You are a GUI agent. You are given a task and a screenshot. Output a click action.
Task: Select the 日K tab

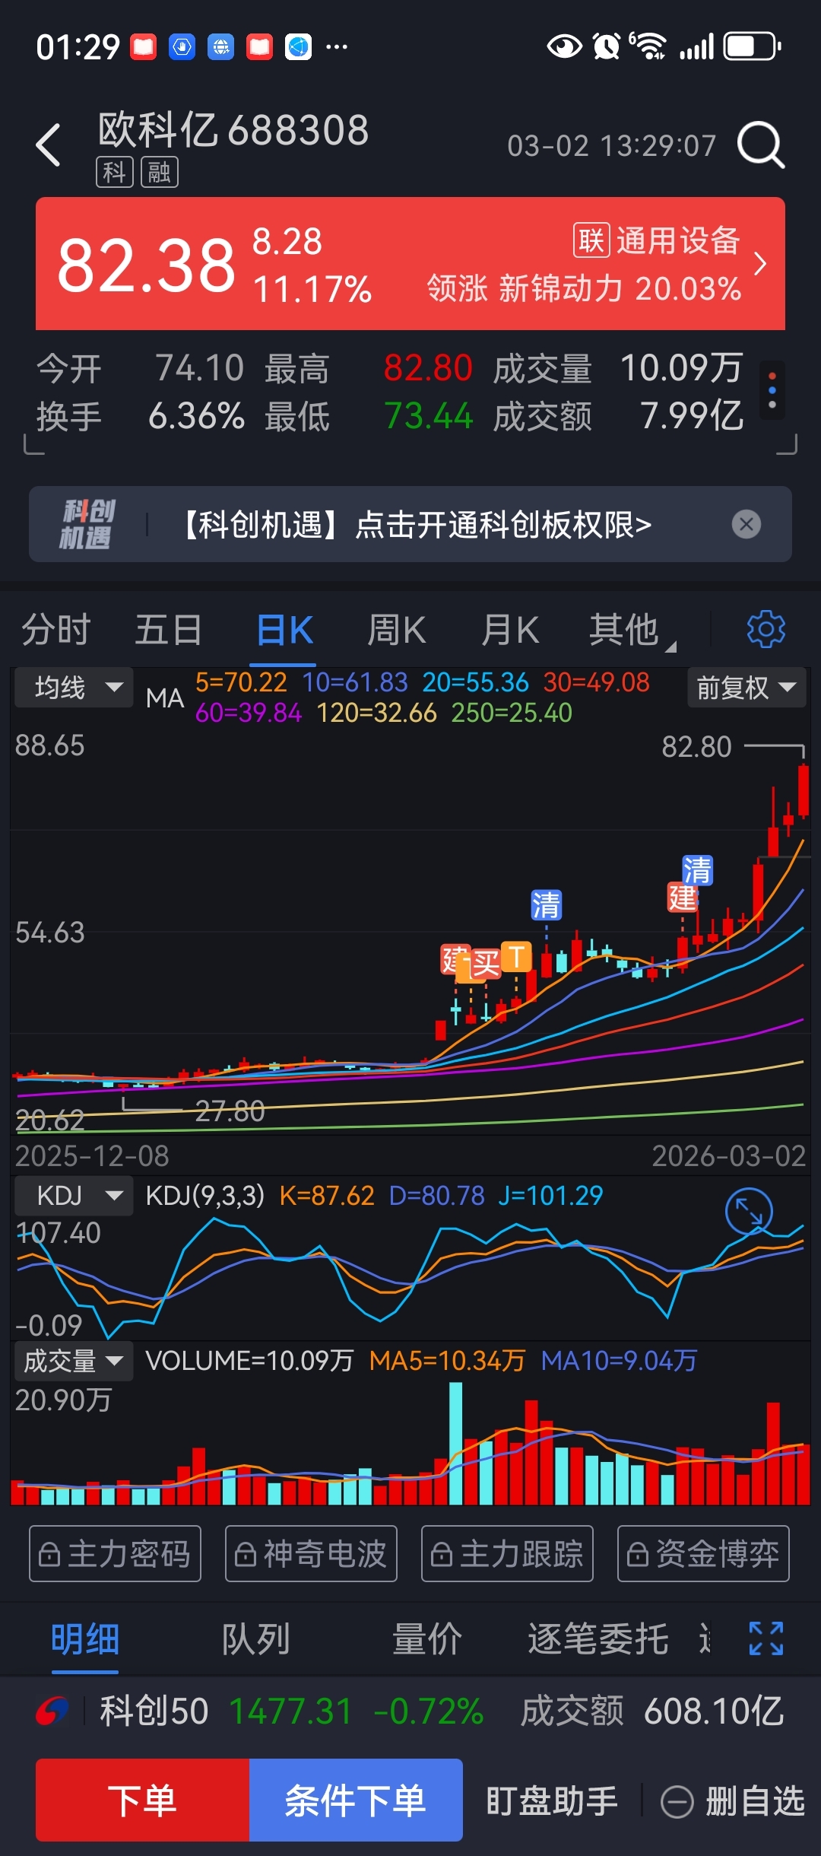(285, 630)
